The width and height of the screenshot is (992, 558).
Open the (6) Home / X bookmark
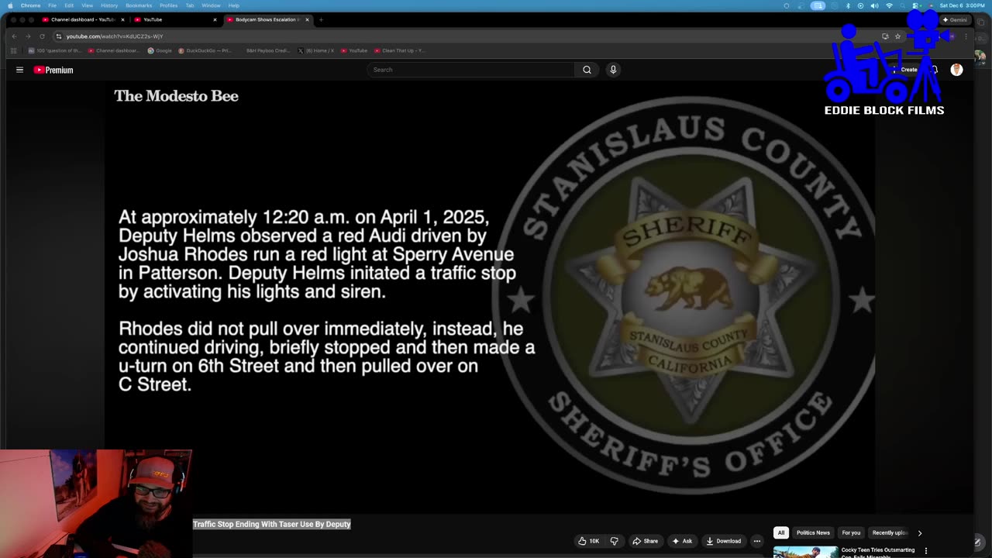(x=316, y=50)
